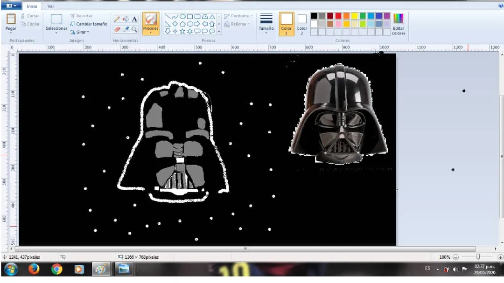Click the zoom in plus button
This screenshot has height=283, width=504.
point(500,257)
